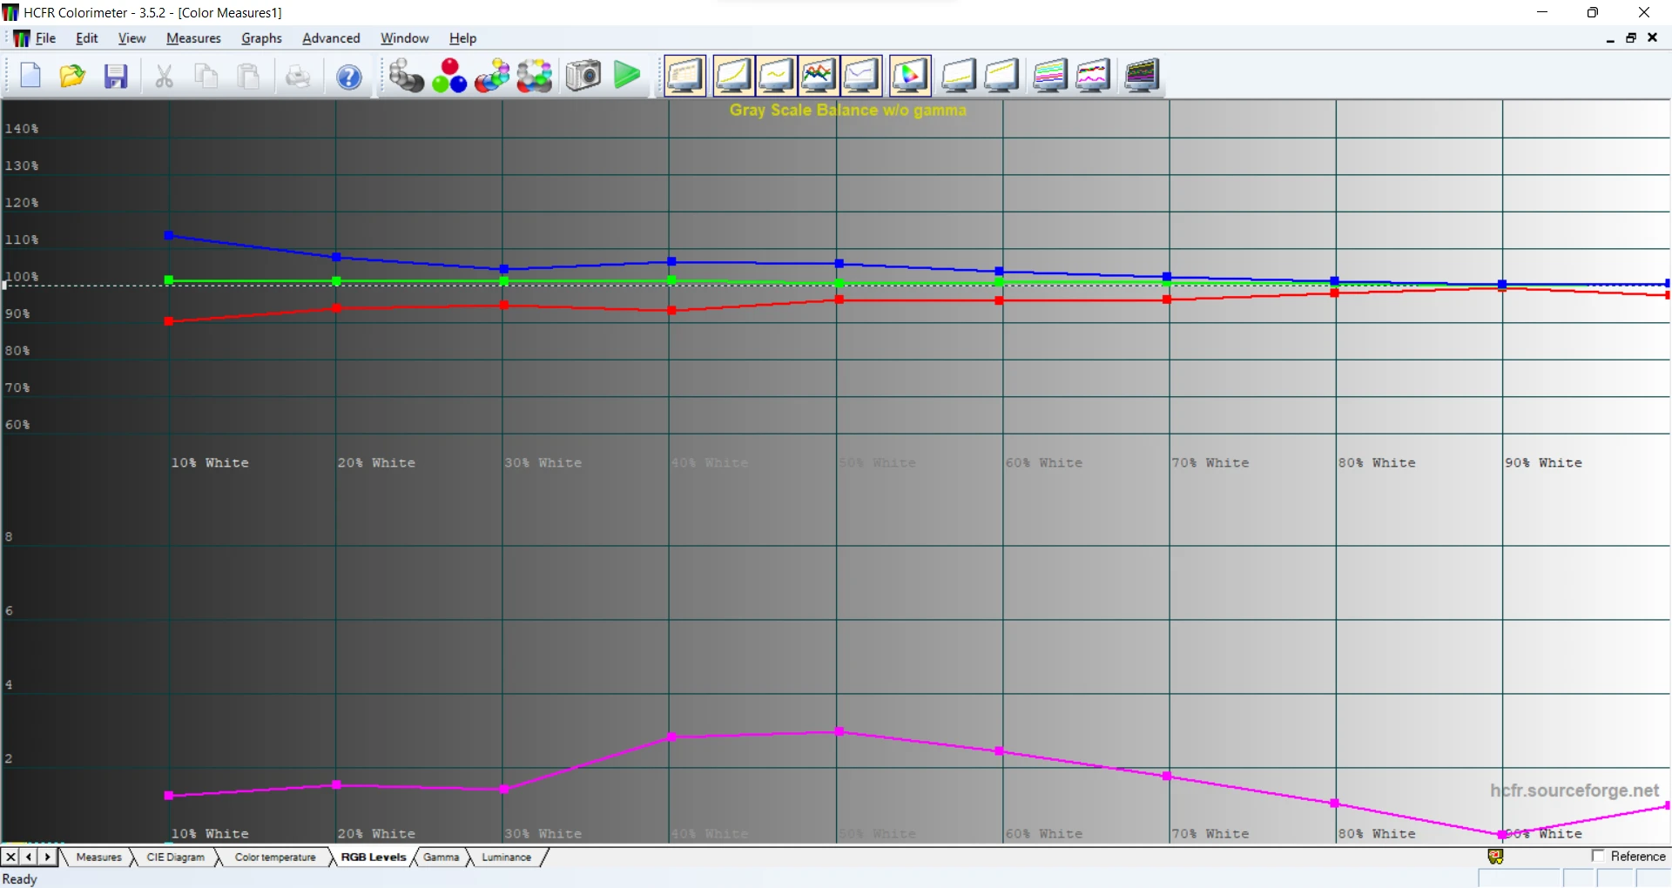Switch to the Luminance bottom tab
Screen dimensions: 1672x888
click(x=506, y=858)
